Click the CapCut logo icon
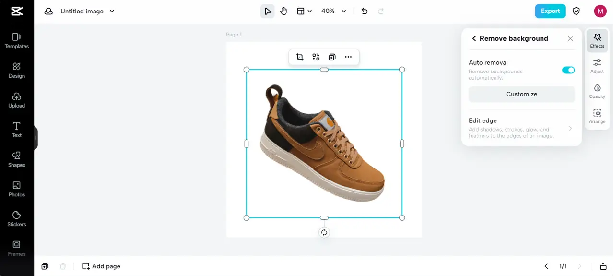This screenshot has width=613, height=276. pyautogui.click(x=16, y=11)
